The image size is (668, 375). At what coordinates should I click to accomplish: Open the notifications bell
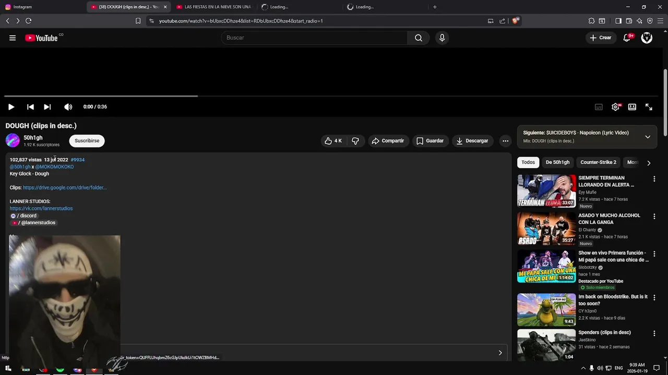click(x=627, y=37)
